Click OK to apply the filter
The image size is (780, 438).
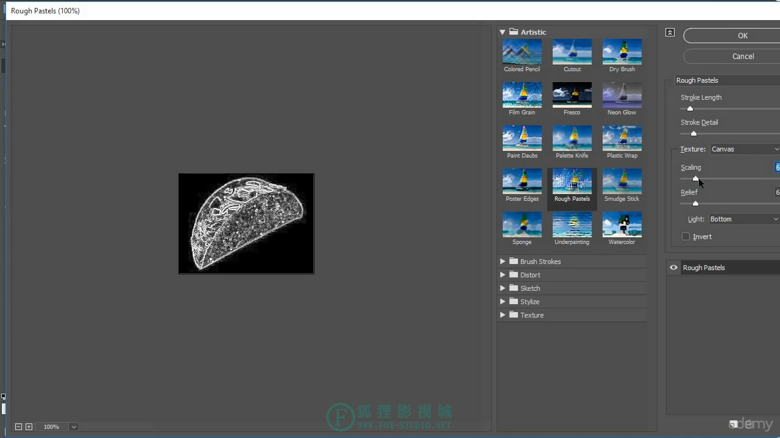tap(732, 36)
